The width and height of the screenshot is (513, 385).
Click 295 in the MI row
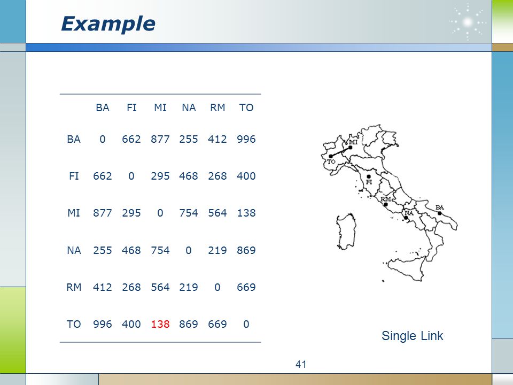[131, 213]
